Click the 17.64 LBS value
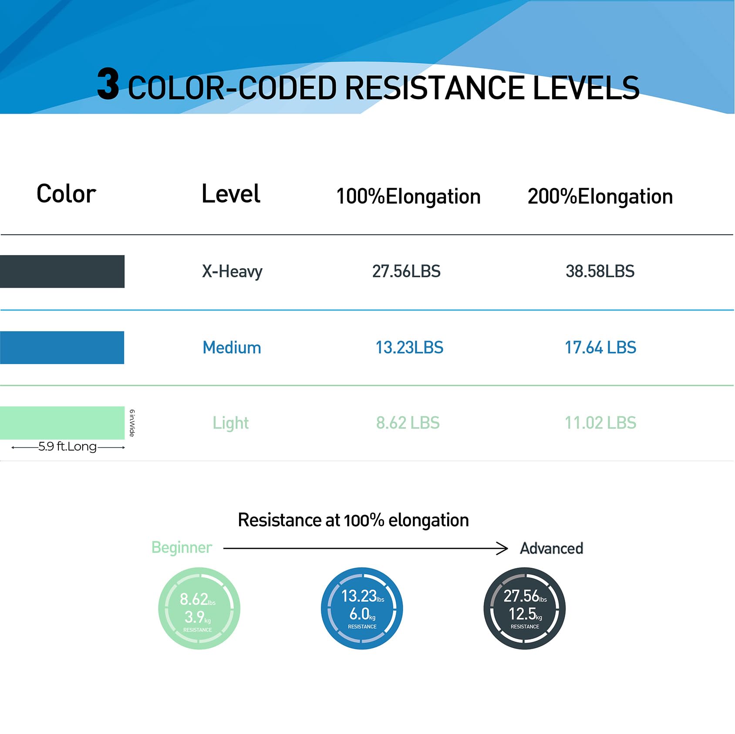The image size is (735, 734). [x=600, y=347]
